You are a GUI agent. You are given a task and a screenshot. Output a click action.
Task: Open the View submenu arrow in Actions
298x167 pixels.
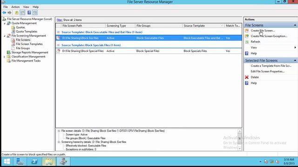coord(295,47)
